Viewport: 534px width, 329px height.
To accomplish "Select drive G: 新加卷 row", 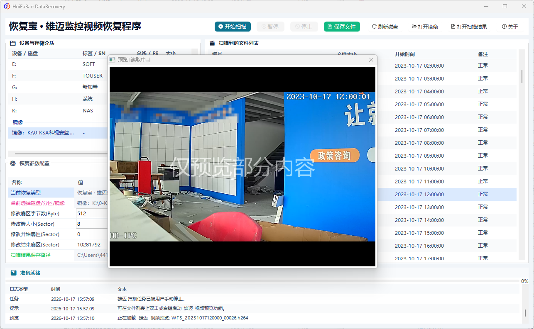I will click(x=57, y=88).
